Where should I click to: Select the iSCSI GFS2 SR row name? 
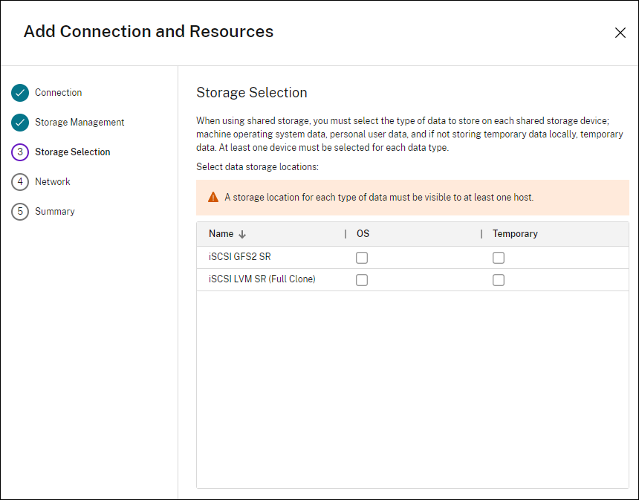pos(240,258)
